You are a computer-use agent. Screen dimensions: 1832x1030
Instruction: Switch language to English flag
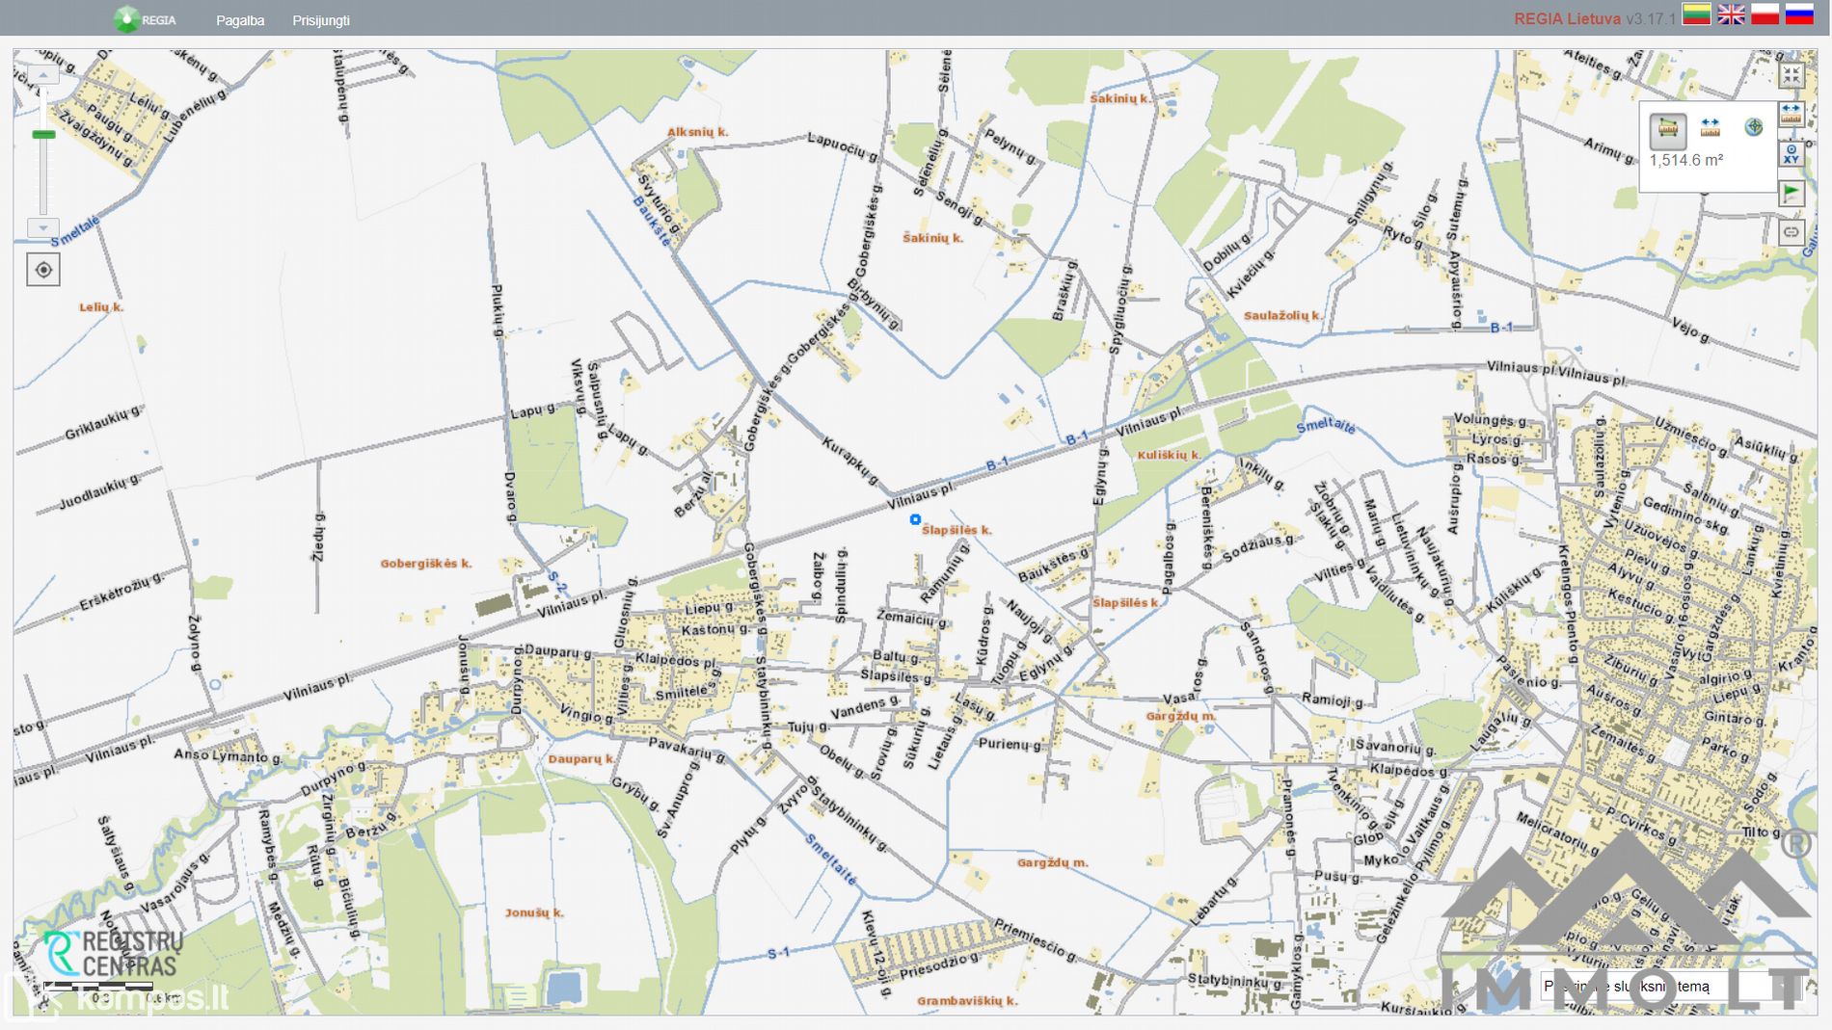(1731, 14)
